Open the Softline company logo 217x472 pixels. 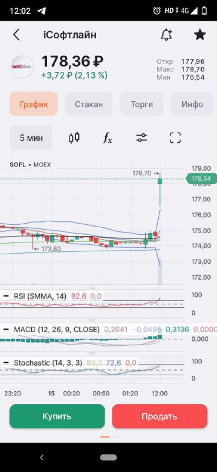click(22, 67)
